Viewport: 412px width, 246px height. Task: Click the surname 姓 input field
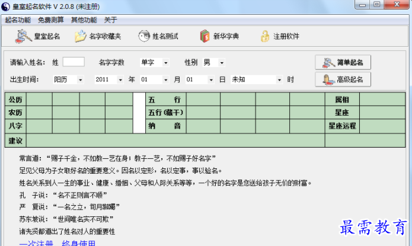point(74,62)
